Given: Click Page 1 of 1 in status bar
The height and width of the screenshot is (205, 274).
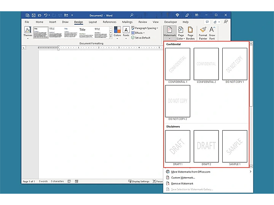Looking at the screenshot, I should [29, 181].
